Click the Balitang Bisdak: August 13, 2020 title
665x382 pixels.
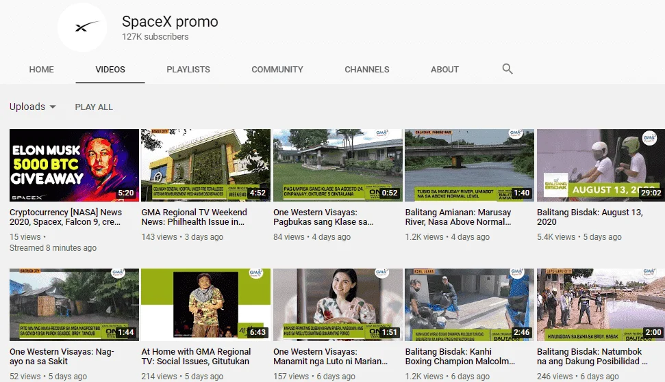(x=590, y=217)
